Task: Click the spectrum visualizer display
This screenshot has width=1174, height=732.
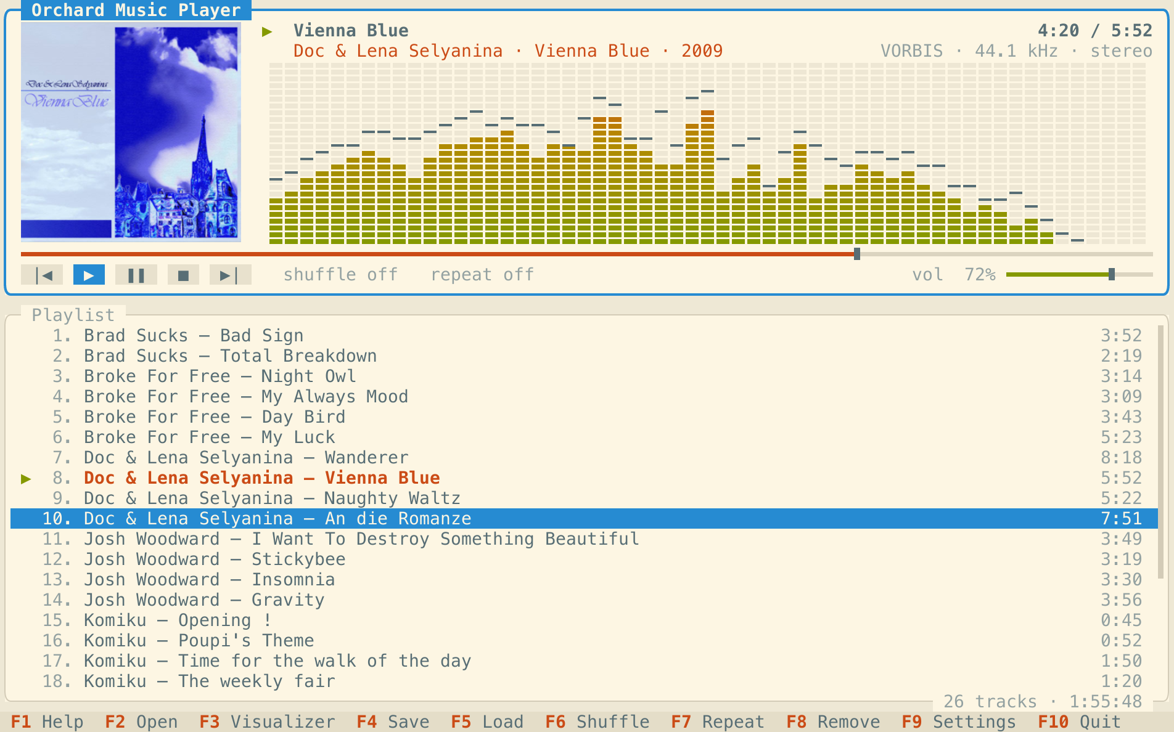Action: (x=707, y=153)
